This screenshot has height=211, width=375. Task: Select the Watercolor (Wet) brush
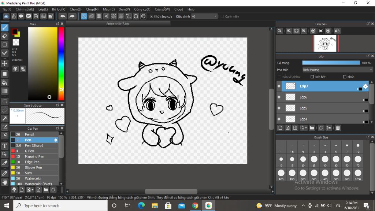coord(34,184)
